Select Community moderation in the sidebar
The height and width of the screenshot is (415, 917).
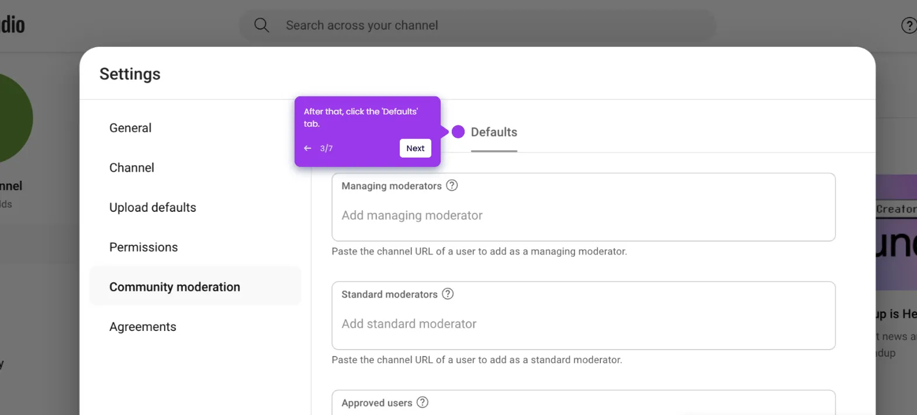click(175, 287)
